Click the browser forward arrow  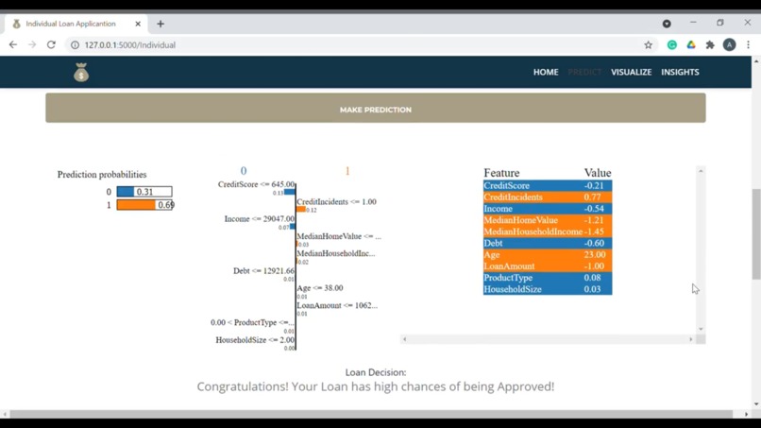(x=32, y=44)
